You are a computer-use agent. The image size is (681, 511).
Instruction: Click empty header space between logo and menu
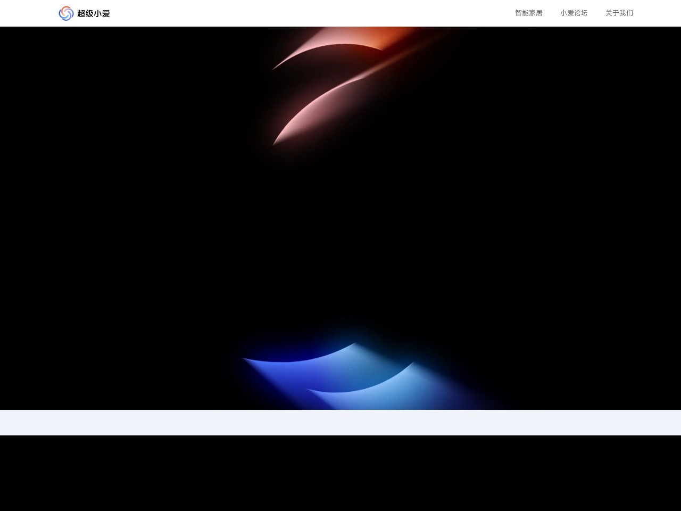coord(309,13)
